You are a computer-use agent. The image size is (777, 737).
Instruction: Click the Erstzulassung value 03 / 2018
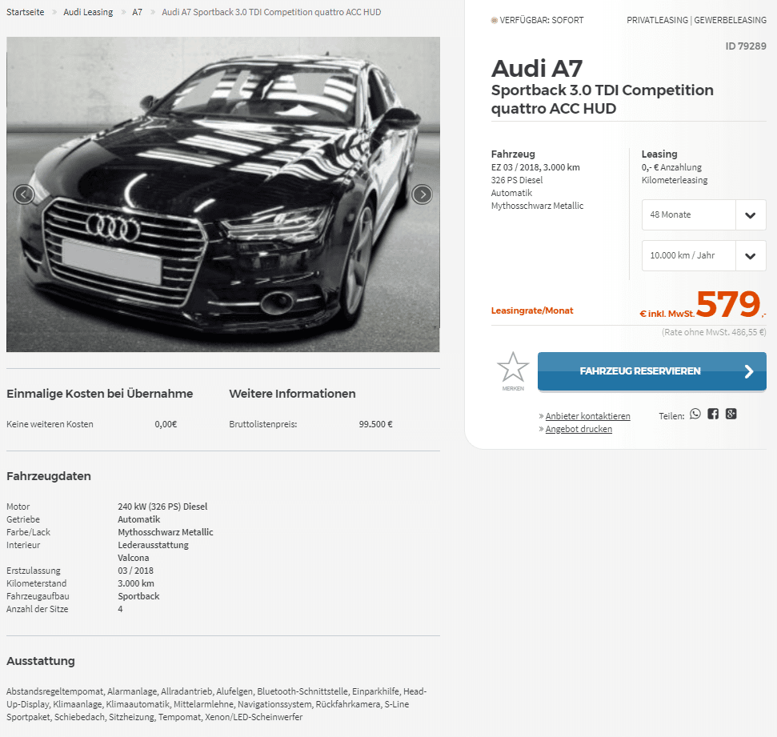pyautogui.click(x=136, y=571)
